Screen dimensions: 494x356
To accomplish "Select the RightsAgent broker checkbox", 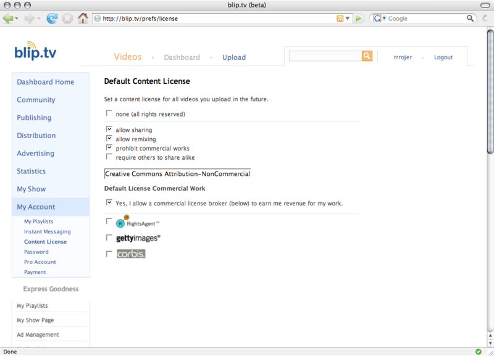I will [x=109, y=221].
